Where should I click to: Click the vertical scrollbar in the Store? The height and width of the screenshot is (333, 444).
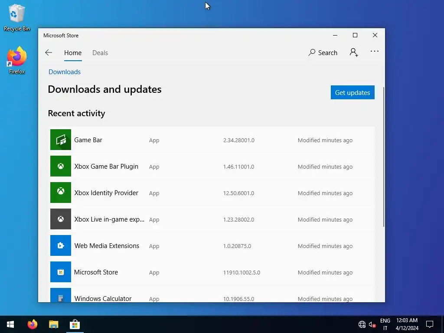coord(384,157)
